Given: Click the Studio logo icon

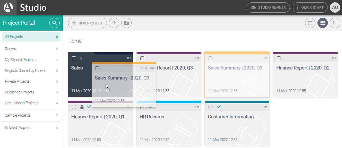Looking at the screenshot, I should pos(8,7).
